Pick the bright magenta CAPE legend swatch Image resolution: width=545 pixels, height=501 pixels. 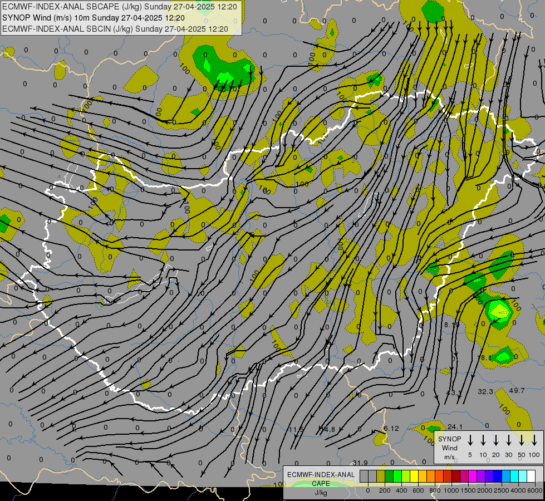click(473, 476)
